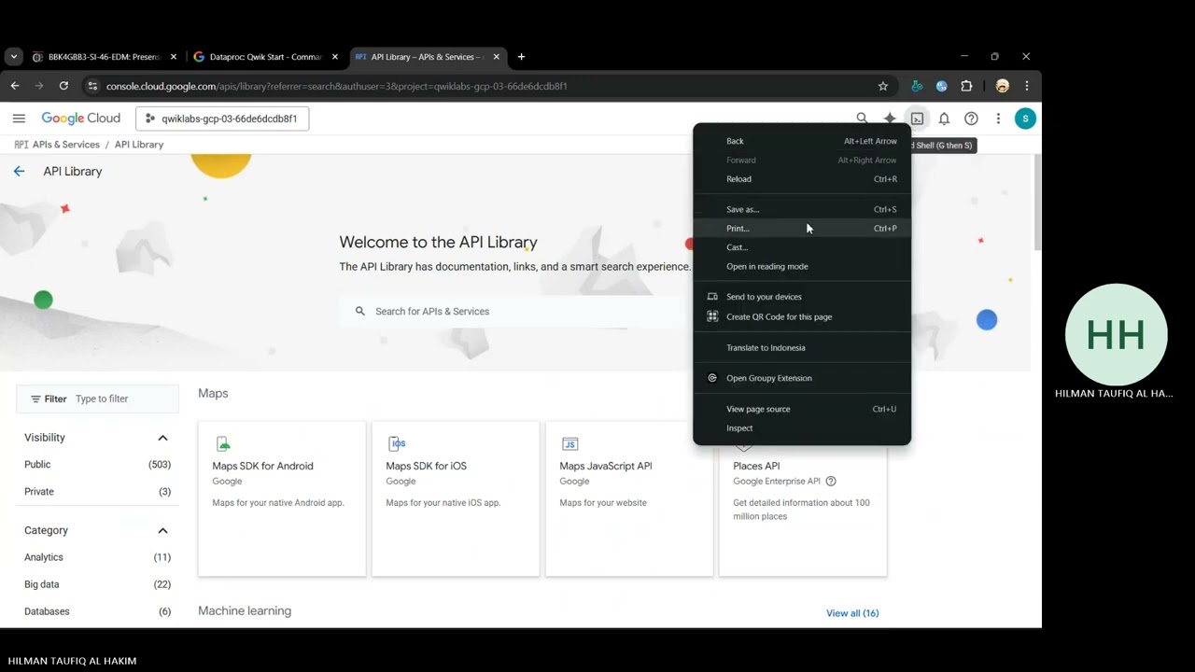Click the APIs & Services breadcrumb

pos(65,145)
